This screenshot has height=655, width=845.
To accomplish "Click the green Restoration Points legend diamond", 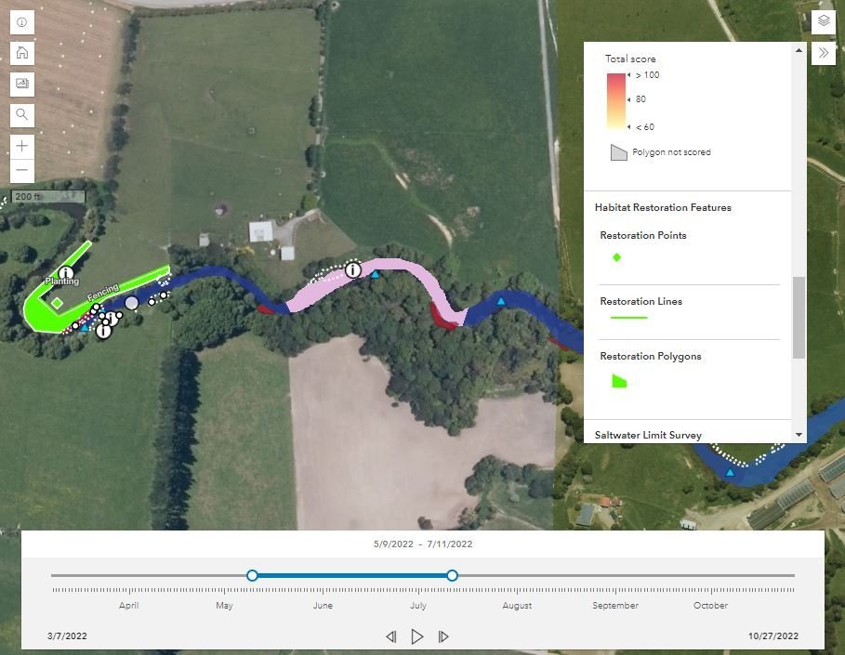I will coord(617,257).
